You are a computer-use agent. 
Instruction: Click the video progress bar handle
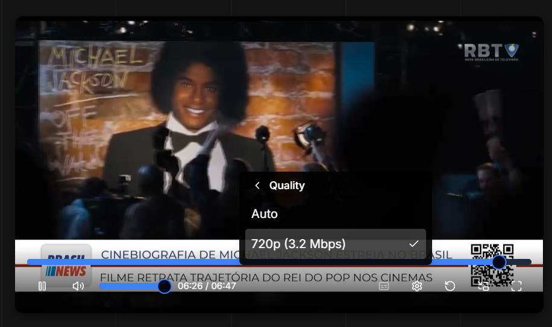click(x=499, y=262)
